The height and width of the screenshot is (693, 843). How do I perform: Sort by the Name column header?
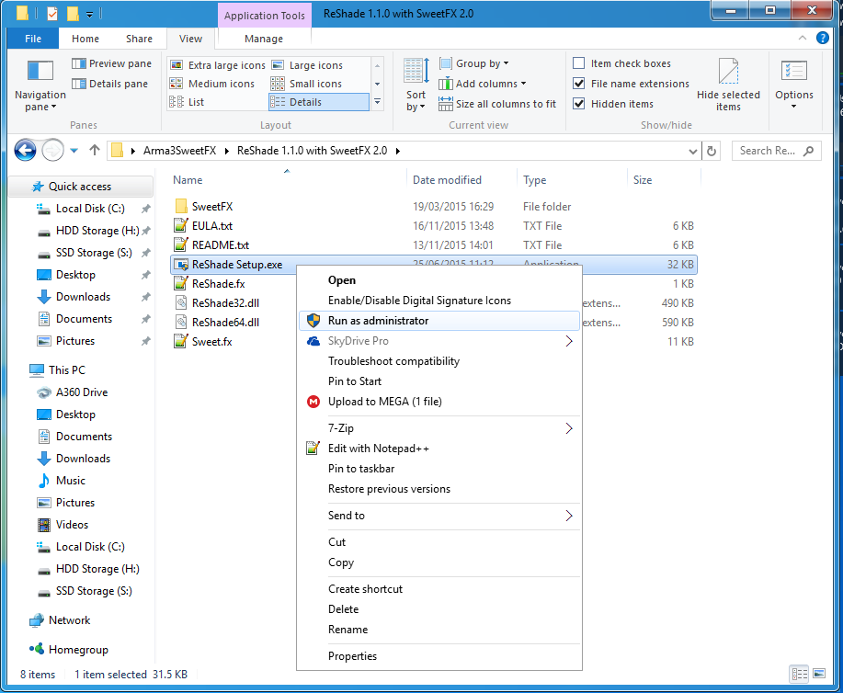[188, 180]
